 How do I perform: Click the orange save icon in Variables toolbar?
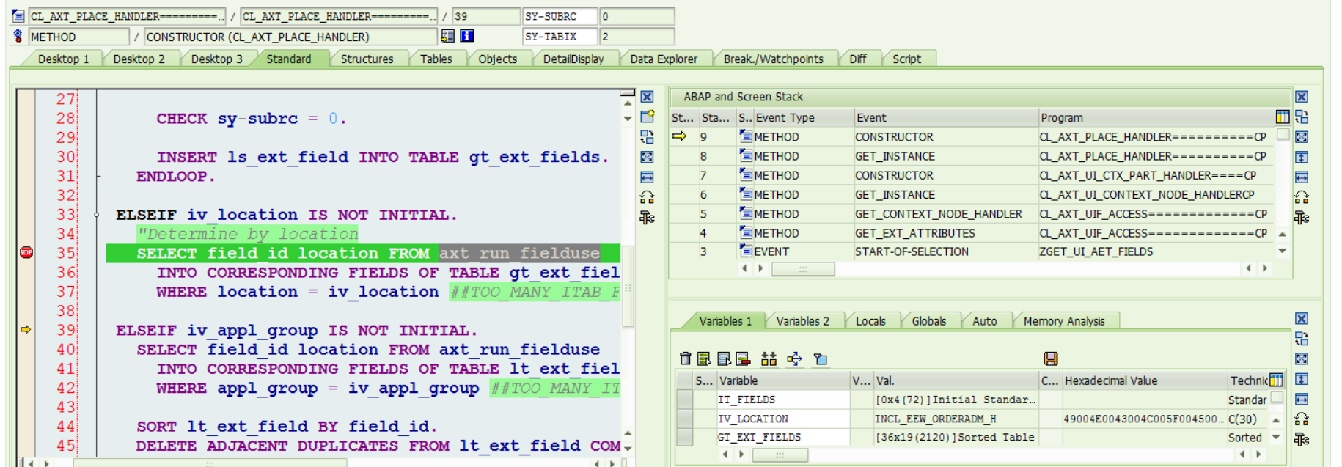click(x=1051, y=358)
